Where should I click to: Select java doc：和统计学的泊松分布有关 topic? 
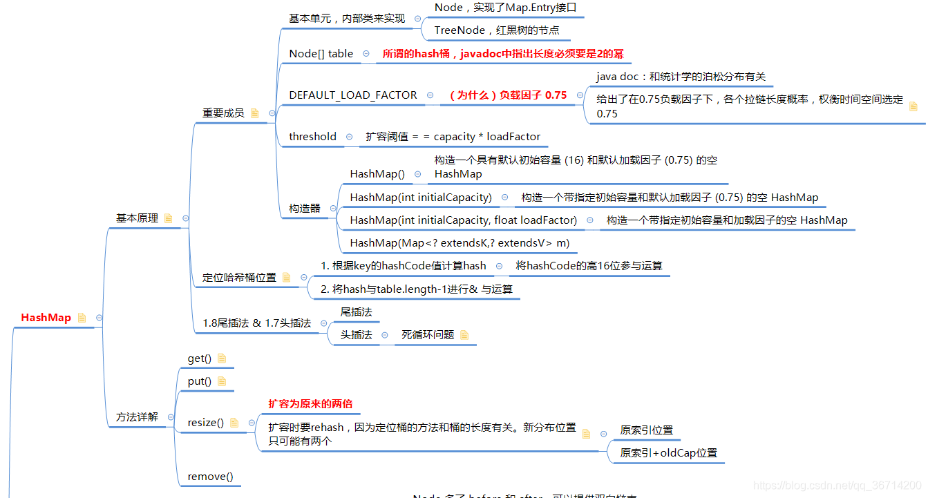click(x=681, y=77)
